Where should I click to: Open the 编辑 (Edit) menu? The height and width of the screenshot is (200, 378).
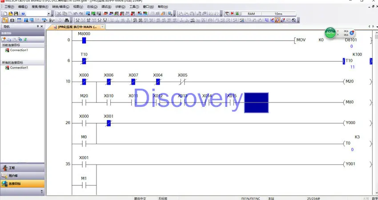coord(23,7)
